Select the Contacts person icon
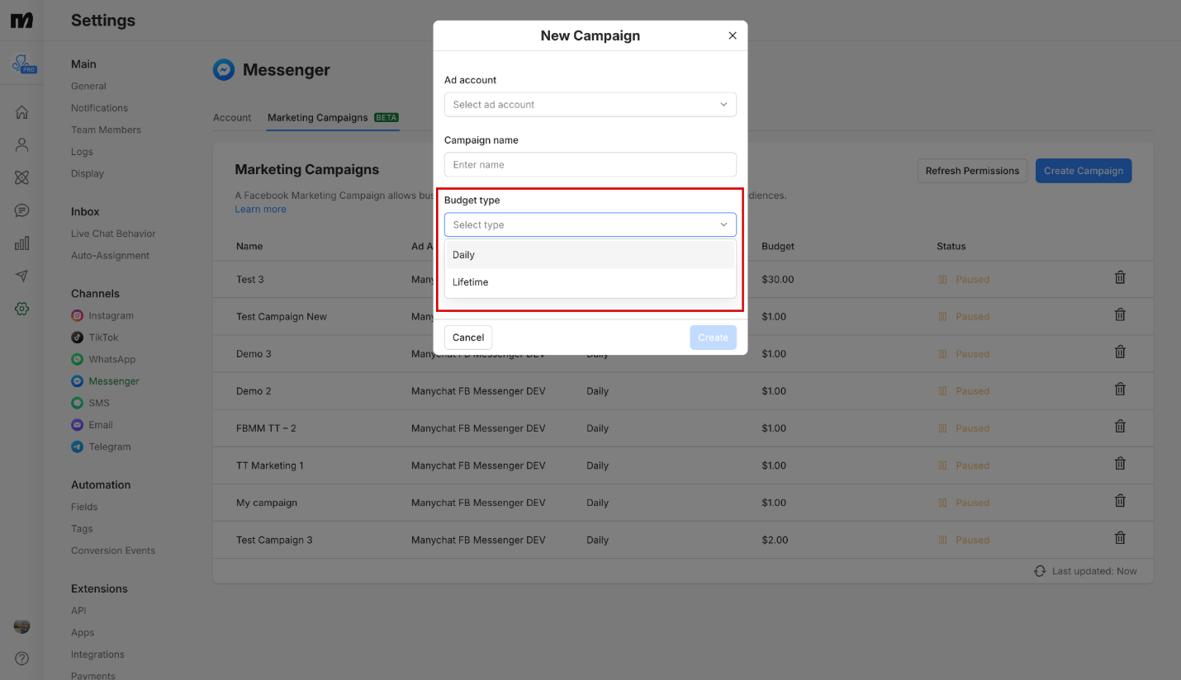 click(x=21, y=144)
